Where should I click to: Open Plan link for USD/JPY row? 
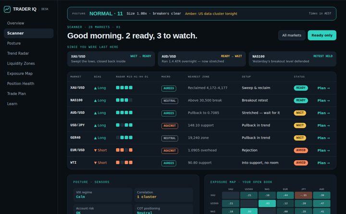(x=323, y=125)
